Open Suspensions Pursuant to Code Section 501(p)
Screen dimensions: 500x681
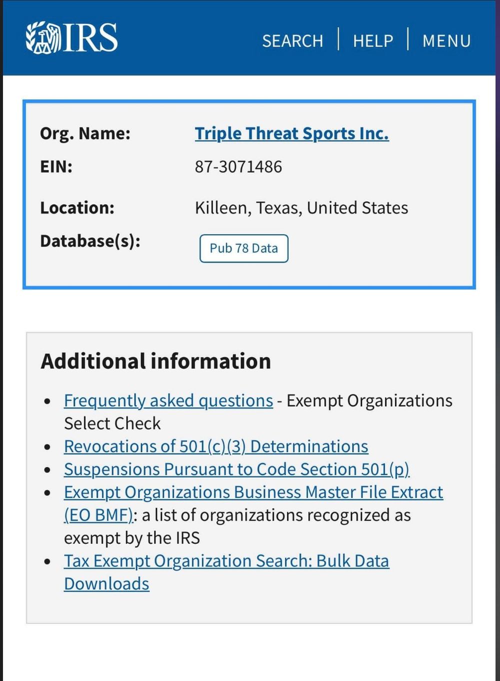coord(236,469)
